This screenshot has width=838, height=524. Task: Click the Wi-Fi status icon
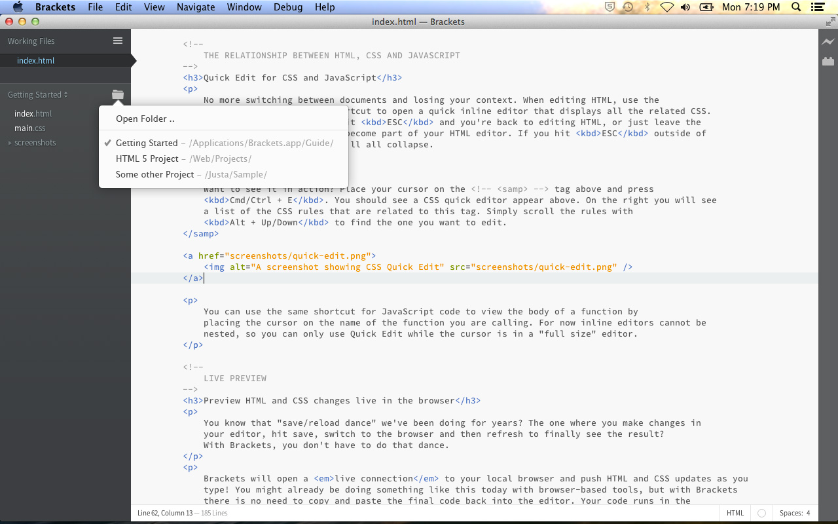666,7
